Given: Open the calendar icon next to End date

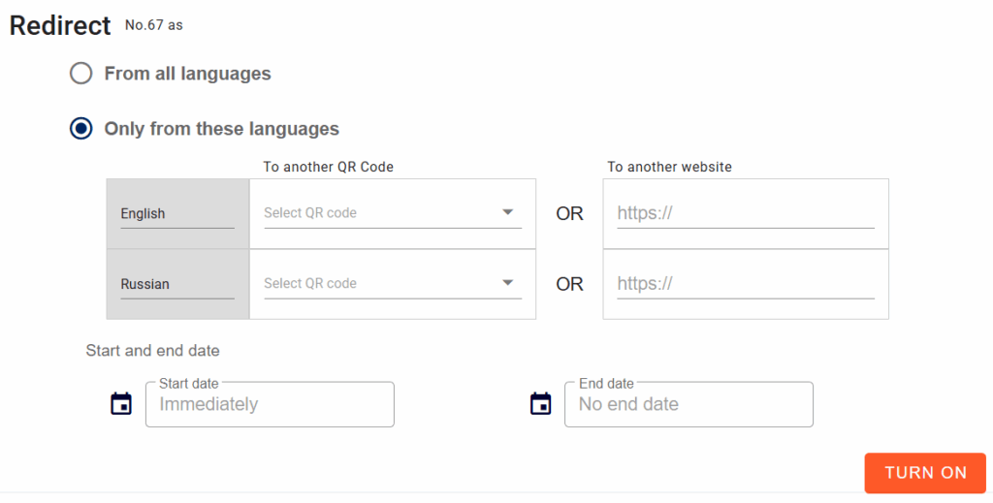Looking at the screenshot, I should point(540,404).
